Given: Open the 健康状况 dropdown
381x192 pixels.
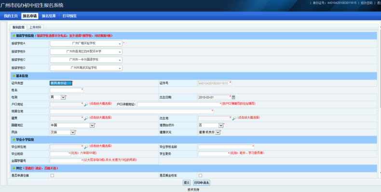Looking at the screenshot, I should pos(209,132).
